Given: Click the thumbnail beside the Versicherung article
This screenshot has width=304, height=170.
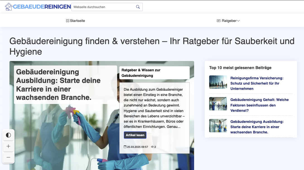Looking at the screenshot, I should (x=218, y=82).
